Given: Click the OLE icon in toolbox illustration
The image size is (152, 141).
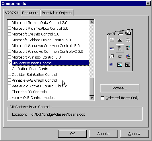Looking at the screenshot, I should pos(128,33).
